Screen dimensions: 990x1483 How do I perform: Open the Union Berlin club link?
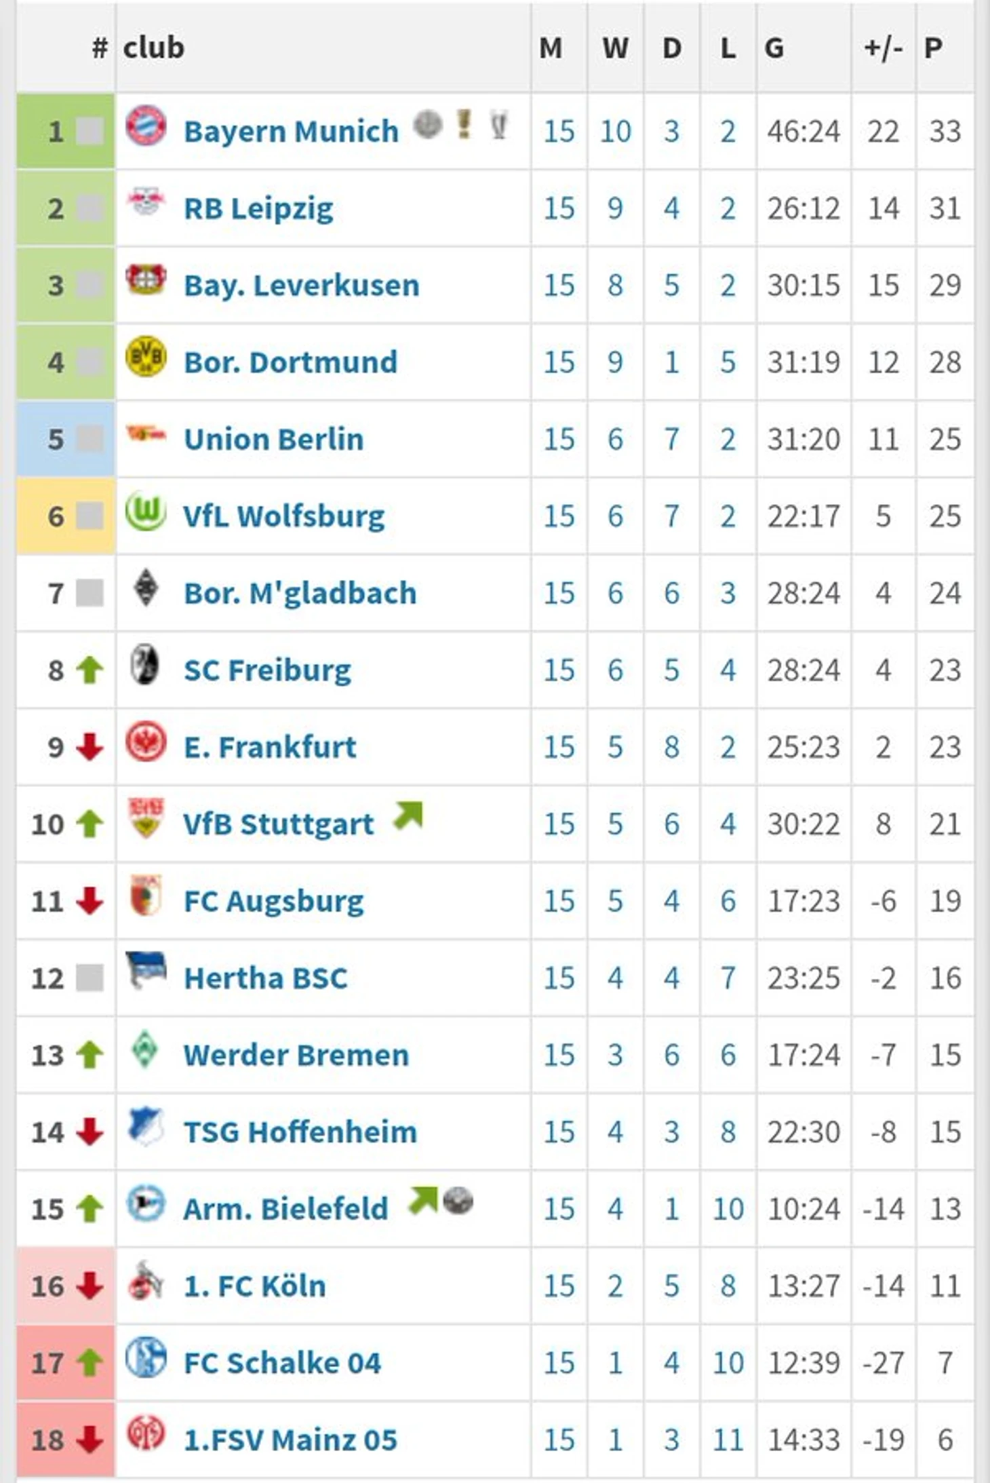point(274,439)
